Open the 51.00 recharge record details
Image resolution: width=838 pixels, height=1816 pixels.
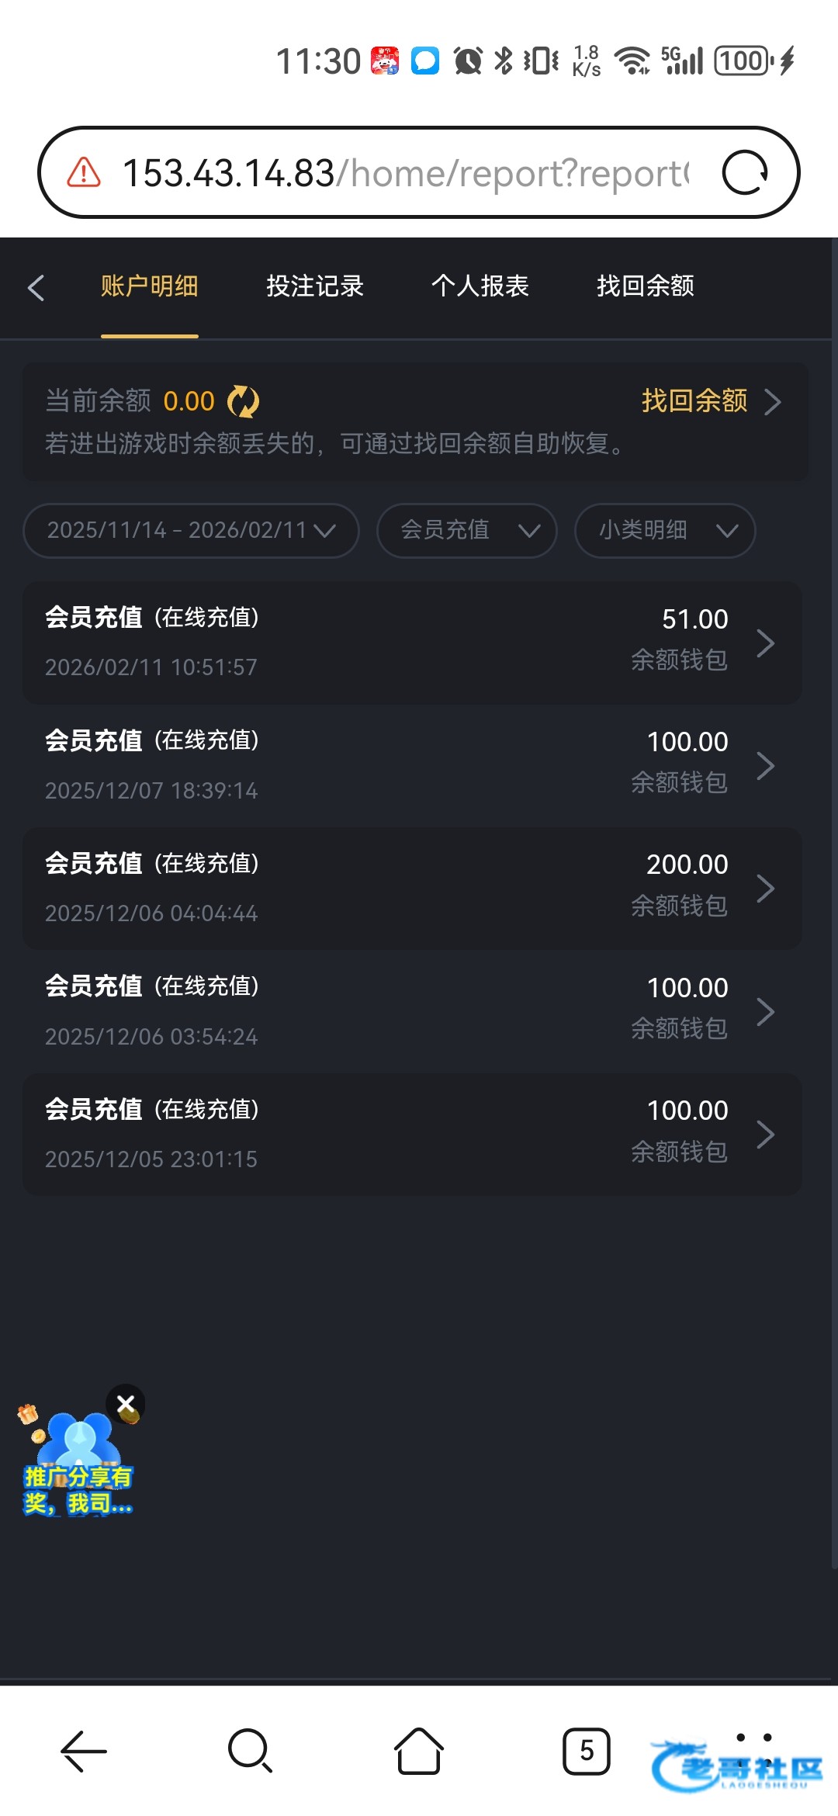[411, 643]
